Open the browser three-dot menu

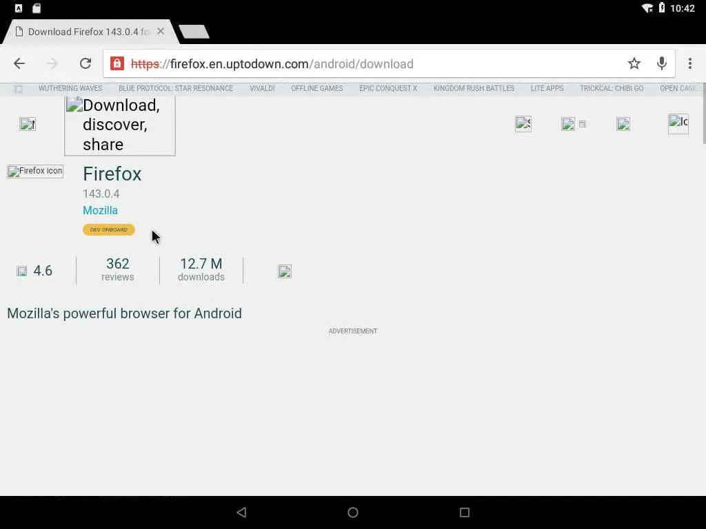[x=689, y=63]
